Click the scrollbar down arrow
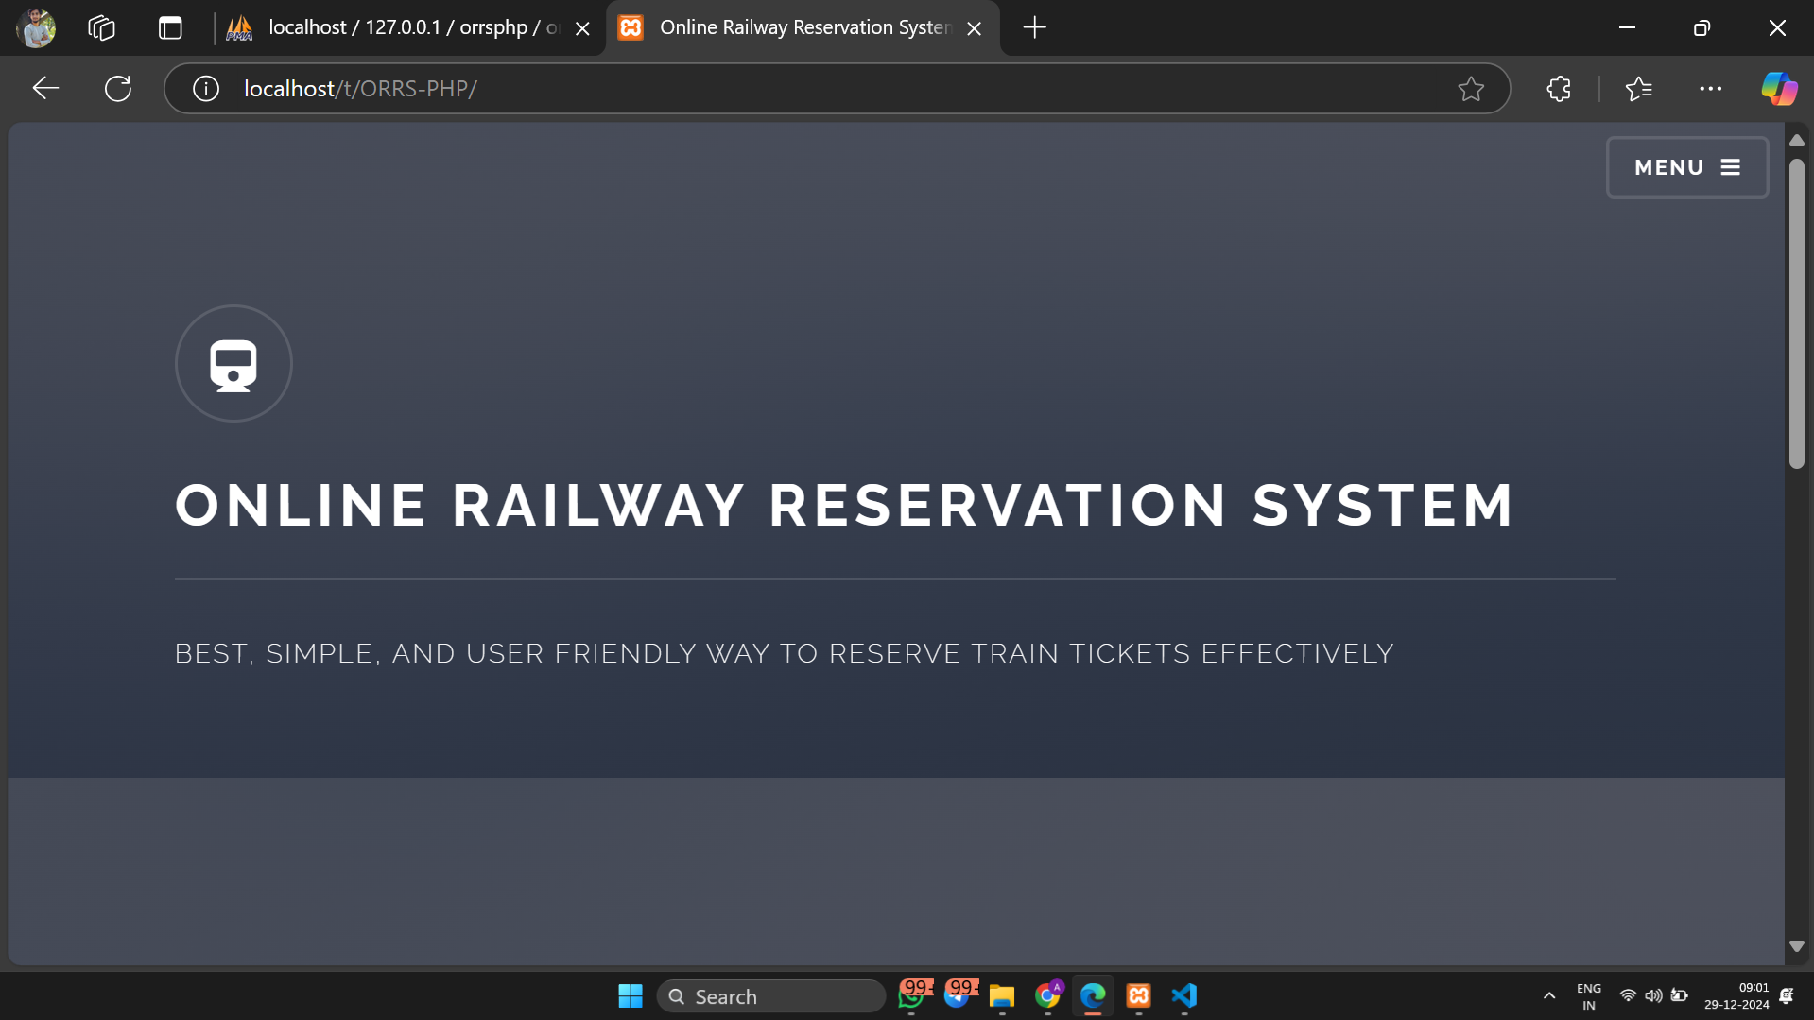This screenshot has height=1020, width=1814. pyautogui.click(x=1795, y=945)
